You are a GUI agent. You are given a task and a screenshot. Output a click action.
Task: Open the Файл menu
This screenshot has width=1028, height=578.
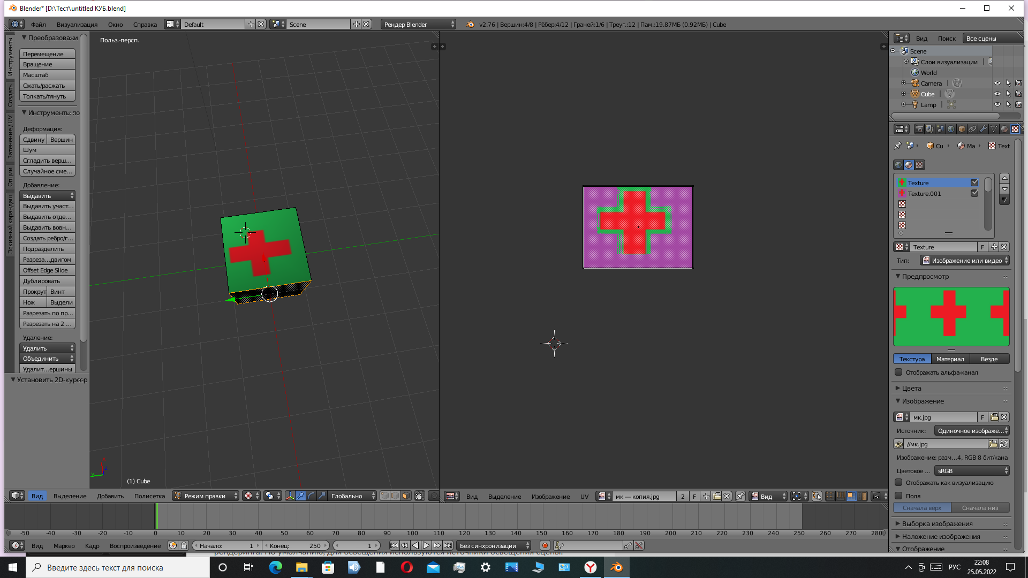click(38, 25)
